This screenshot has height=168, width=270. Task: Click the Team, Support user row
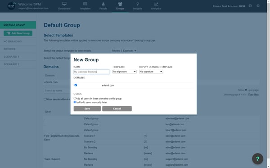pos(52,159)
